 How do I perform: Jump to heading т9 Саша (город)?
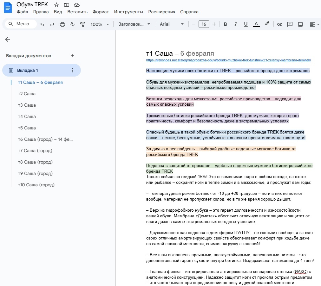(x=35, y=173)
